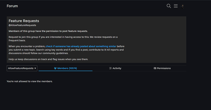The image size is (211, 110).
Task: Click the Activity list icon
Action: pyautogui.click(x=110, y=68)
